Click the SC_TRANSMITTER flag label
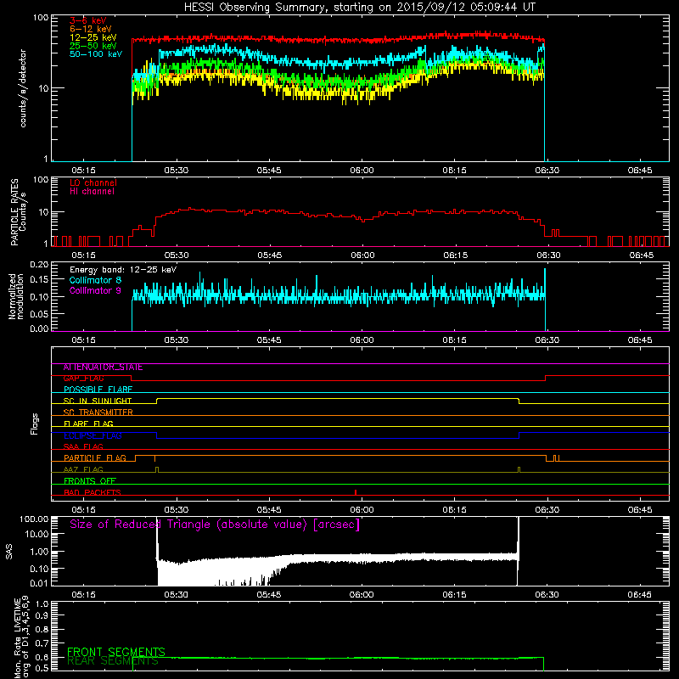 coord(98,412)
